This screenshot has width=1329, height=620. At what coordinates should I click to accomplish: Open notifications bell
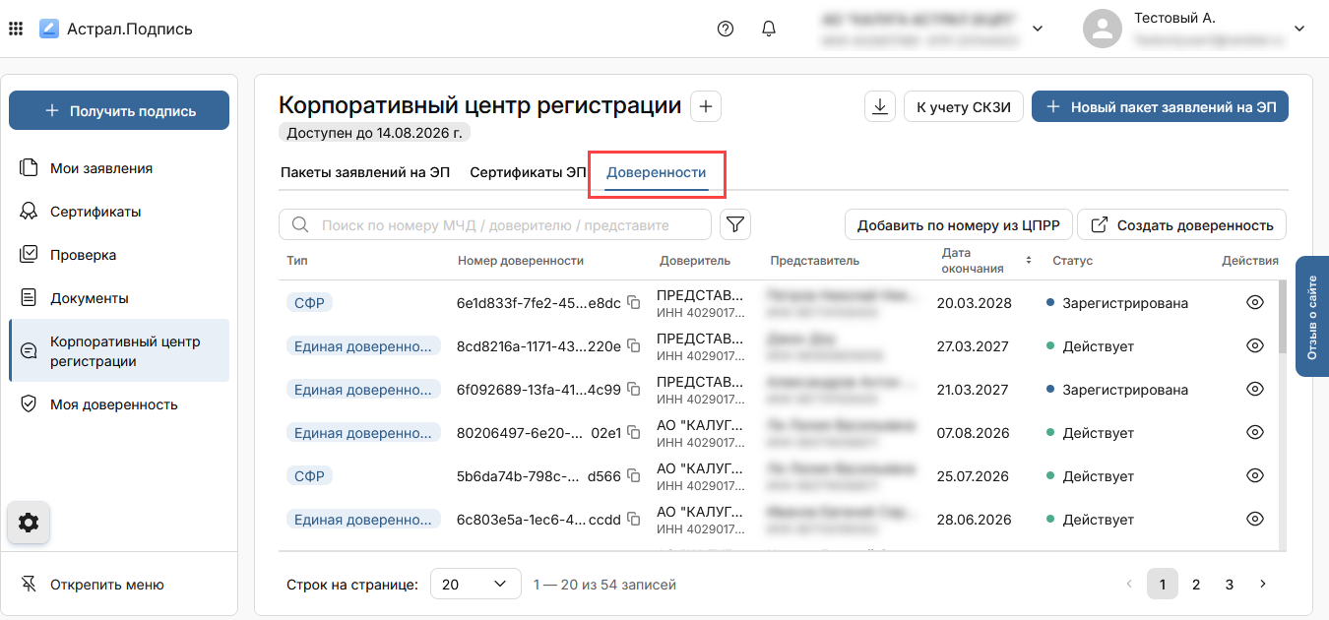tap(770, 29)
